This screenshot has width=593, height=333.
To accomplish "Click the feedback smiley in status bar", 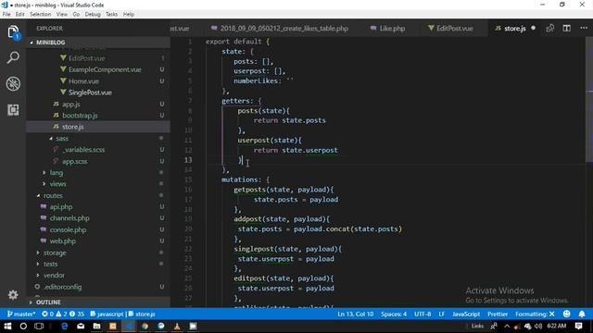I will (x=566, y=314).
